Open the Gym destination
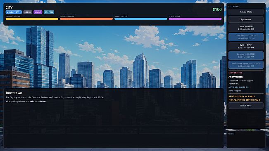 point(246,46)
